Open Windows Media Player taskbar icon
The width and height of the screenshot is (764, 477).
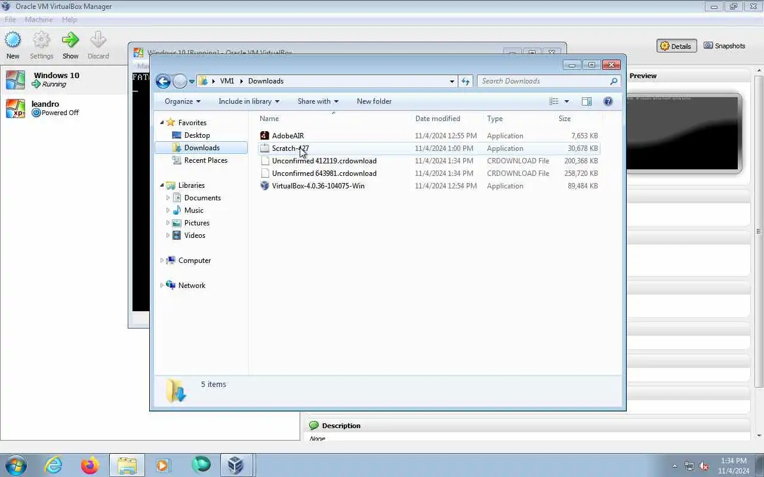coord(163,465)
